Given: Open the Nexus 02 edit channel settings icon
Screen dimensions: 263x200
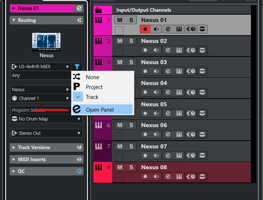Looking at the screenshot, I should (x=168, y=50).
